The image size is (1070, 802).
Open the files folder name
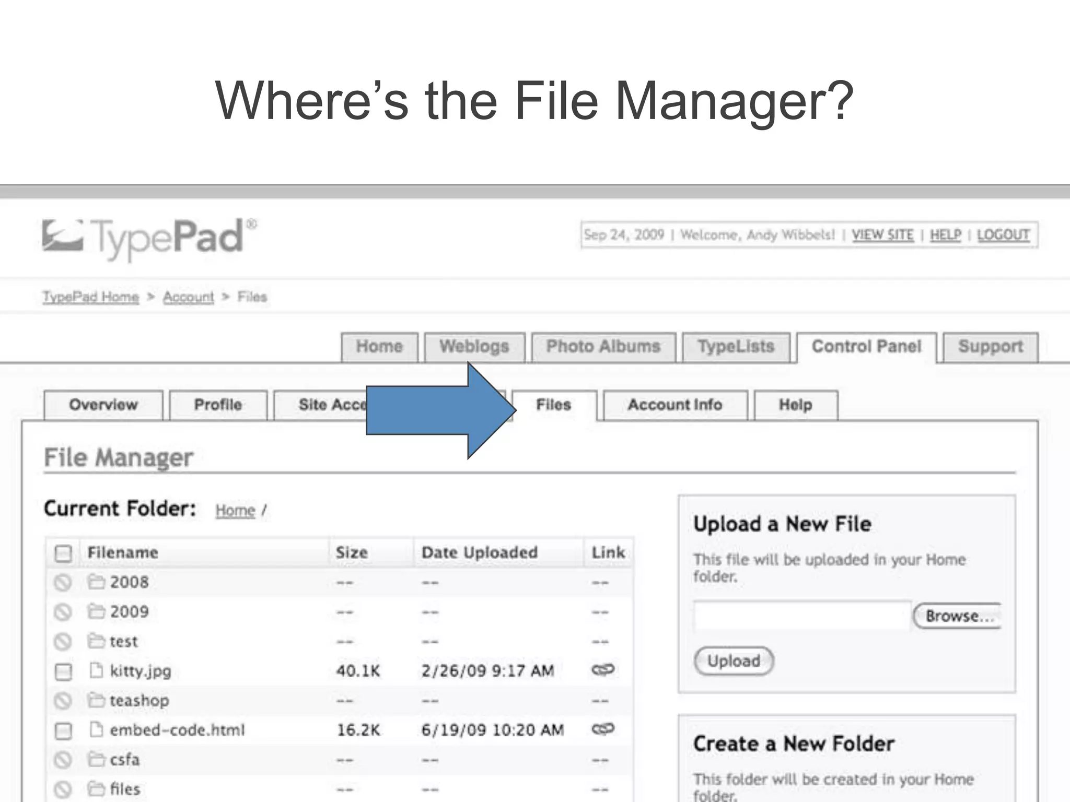(125, 789)
